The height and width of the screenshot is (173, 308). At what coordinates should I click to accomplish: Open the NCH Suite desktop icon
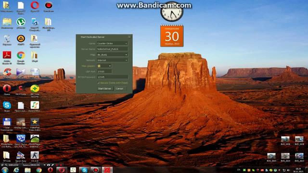[21, 90]
